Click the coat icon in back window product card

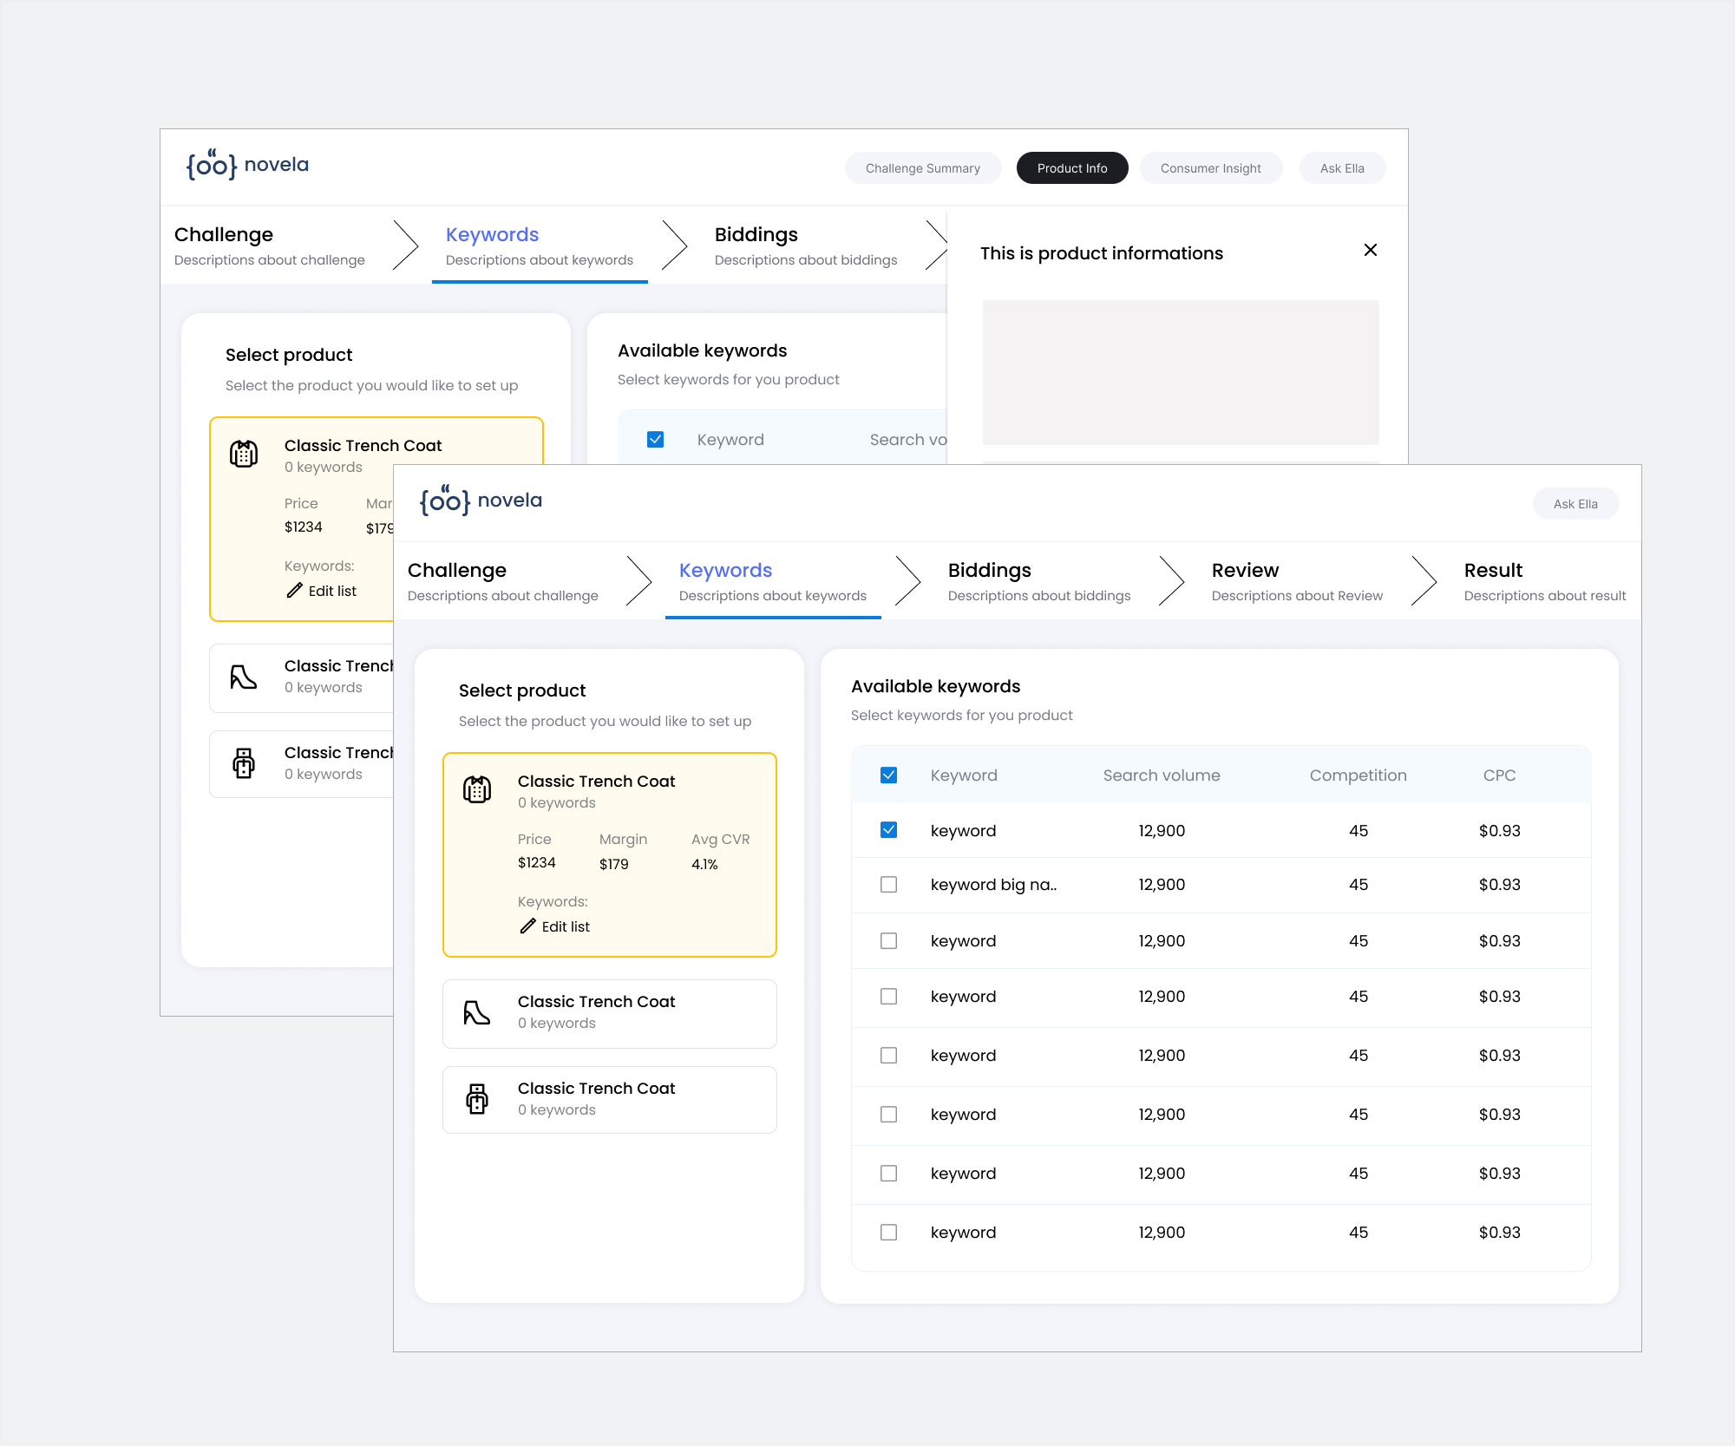pyautogui.click(x=244, y=454)
